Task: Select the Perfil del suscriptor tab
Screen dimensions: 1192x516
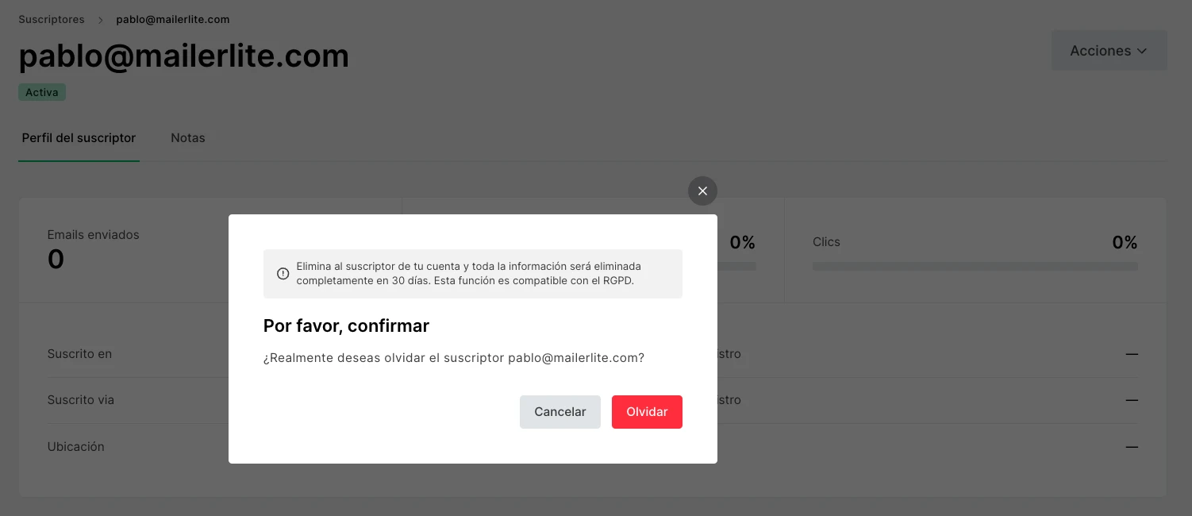Action: 79,138
